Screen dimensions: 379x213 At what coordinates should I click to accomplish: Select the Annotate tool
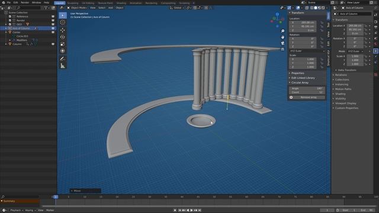tap(63, 59)
